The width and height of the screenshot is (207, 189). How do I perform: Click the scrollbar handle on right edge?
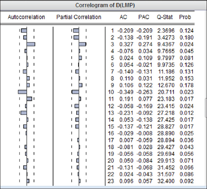click(206, 108)
